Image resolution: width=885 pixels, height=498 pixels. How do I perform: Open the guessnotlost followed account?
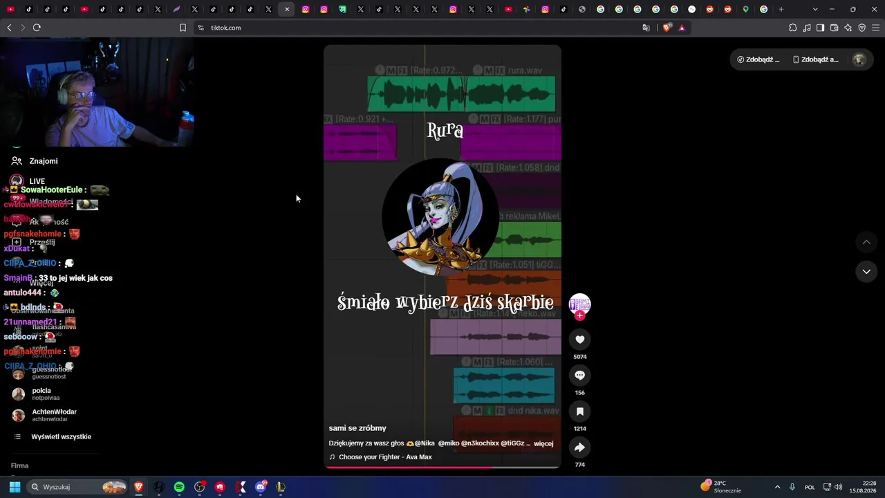coord(43,373)
